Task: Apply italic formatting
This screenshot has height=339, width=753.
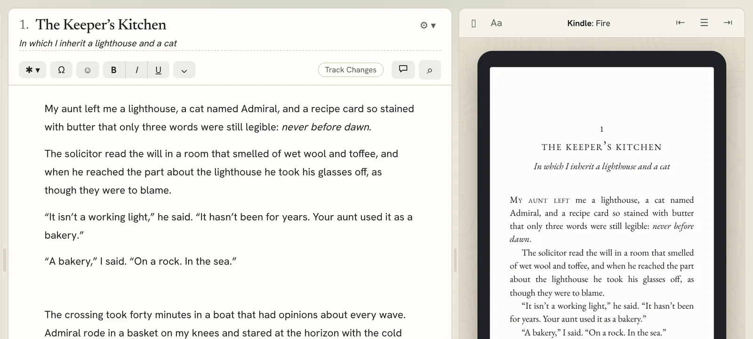Action: pos(136,70)
